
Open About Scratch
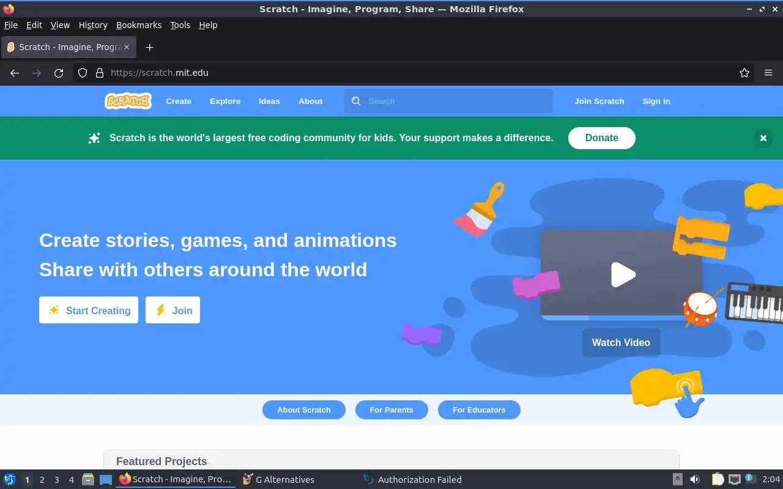coord(304,410)
